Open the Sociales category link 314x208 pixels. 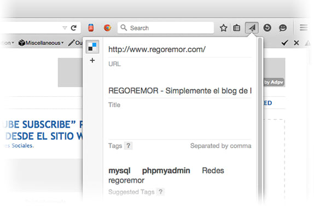click(22, 146)
